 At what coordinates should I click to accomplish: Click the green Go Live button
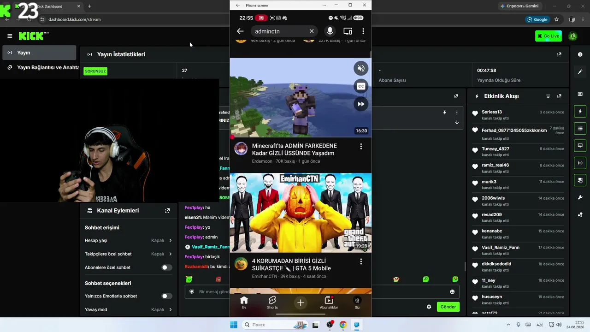point(549,36)
